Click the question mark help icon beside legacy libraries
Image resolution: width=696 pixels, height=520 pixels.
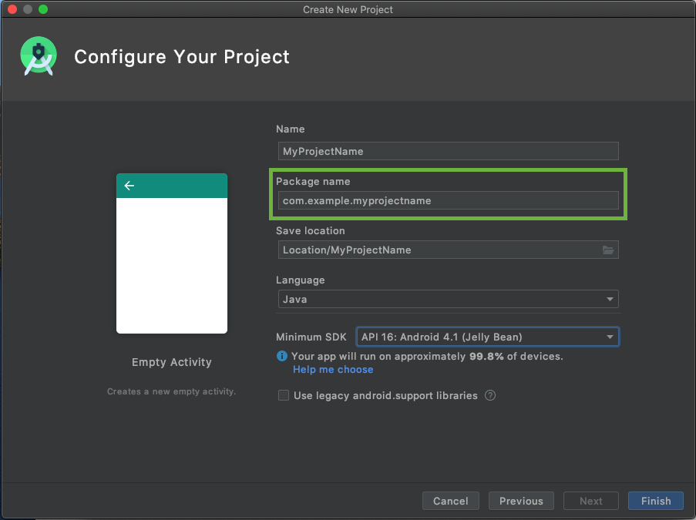(490, 395)
